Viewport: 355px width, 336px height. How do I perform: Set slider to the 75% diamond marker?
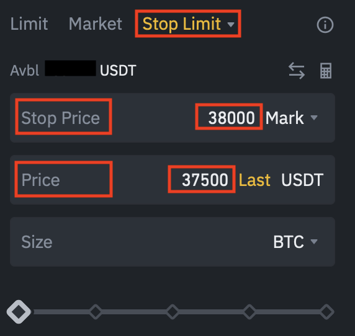[249, 312]
